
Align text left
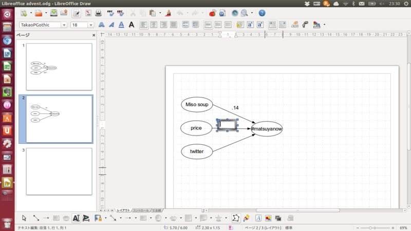click(x=144, y=25)
